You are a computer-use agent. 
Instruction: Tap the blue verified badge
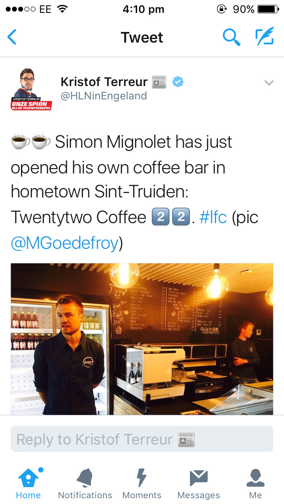[x=178, y=82]
